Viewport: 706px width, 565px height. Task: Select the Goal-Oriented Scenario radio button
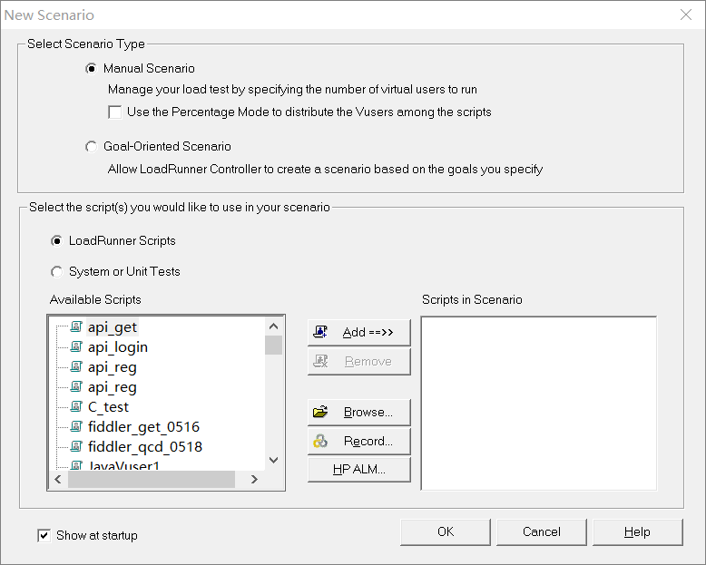click(x=91, y=147)
